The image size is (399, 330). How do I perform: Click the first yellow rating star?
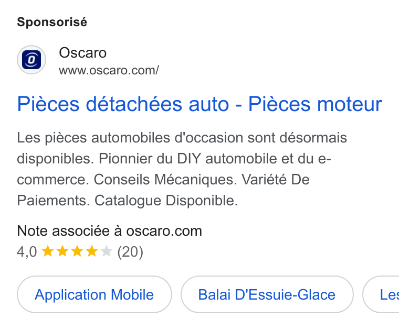click(48, 251)
